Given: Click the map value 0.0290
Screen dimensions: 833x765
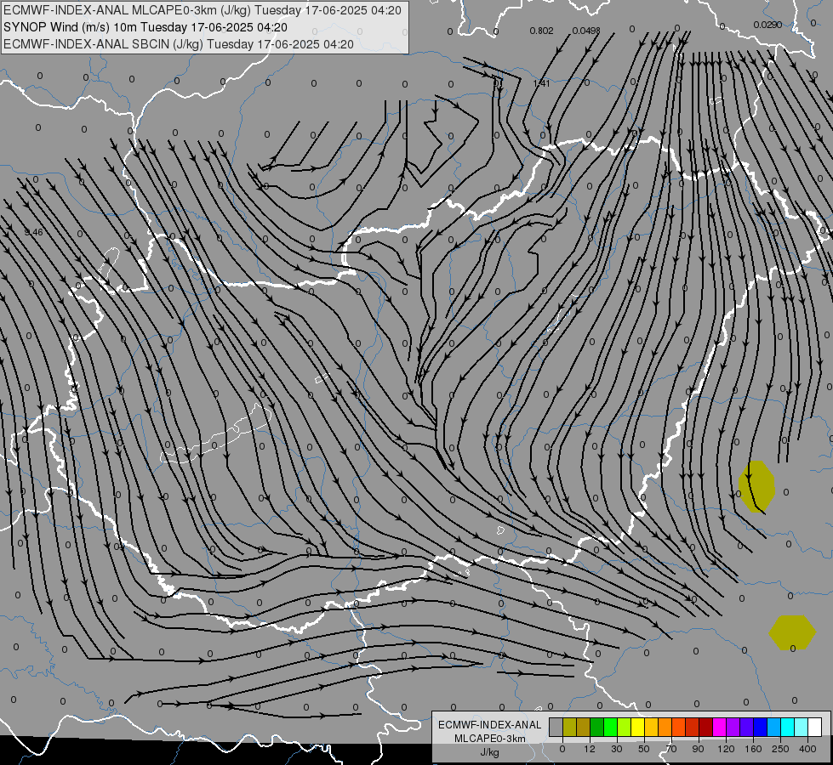Looking at the screenshot, I should pyautogui.click(x=767, y=25).
